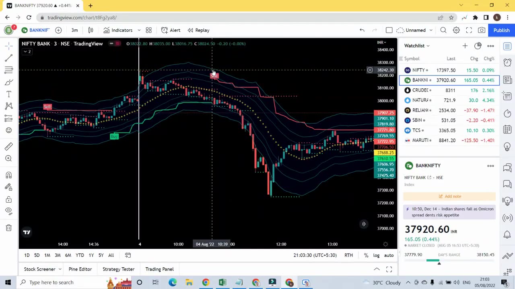Create an Alert
Viewport: 515px width, 289px height.
[x=171, y=30]
